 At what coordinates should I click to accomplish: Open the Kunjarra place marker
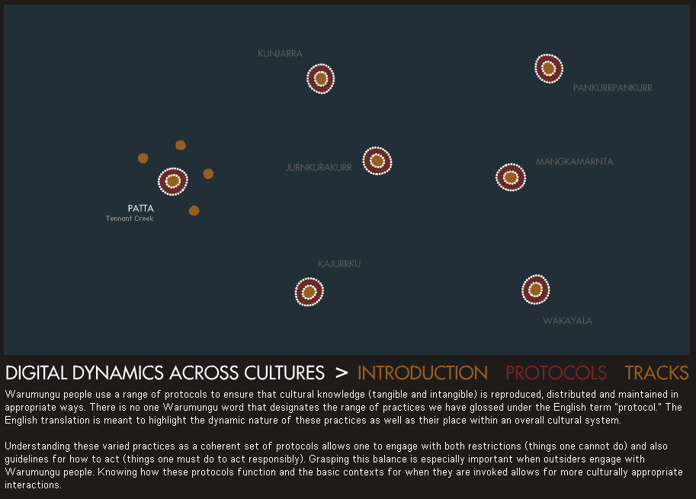click(320, 78)
